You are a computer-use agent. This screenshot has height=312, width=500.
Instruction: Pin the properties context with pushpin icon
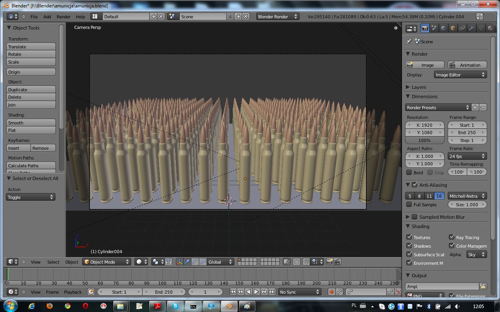click(x=409, y=41)
